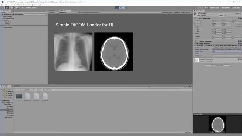Viewport: 242px width, 136px height.
Task: Select the Inspector tab
Action: point(199,11)
